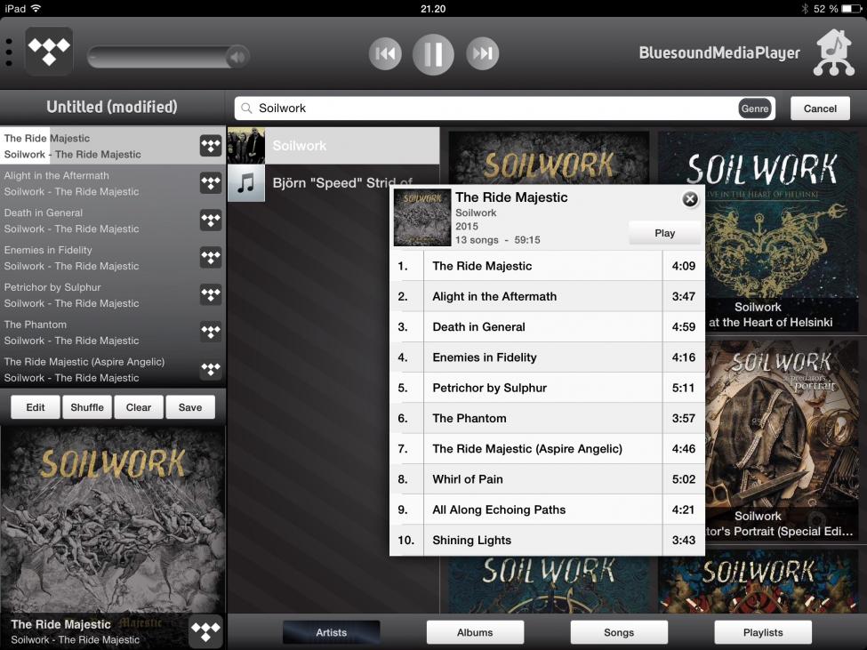Tap the BluesoundMediaPlayer name

pos(719,53)
